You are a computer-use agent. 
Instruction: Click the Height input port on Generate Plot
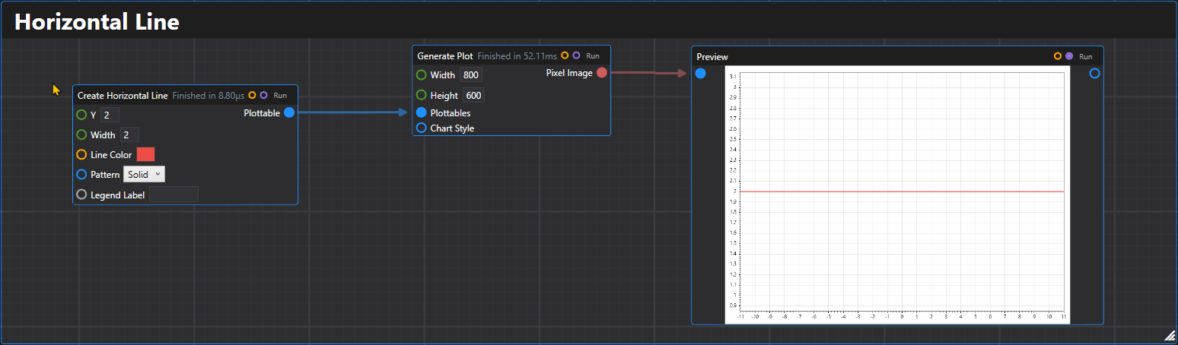coord(422,96)
